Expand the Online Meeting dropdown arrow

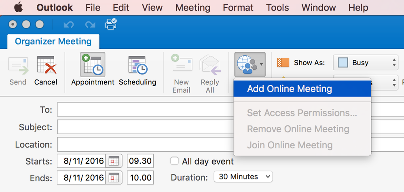[261, 65]
